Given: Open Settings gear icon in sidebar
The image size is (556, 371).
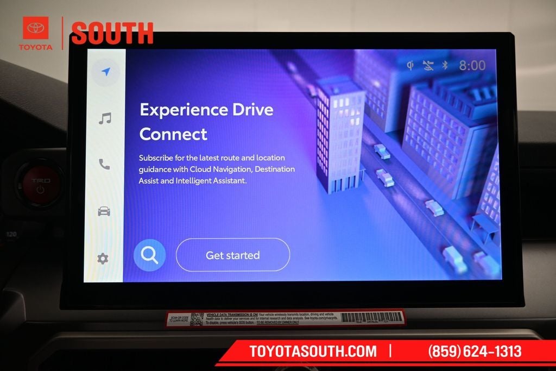Looking at the screenshot, I should (103, 259).
